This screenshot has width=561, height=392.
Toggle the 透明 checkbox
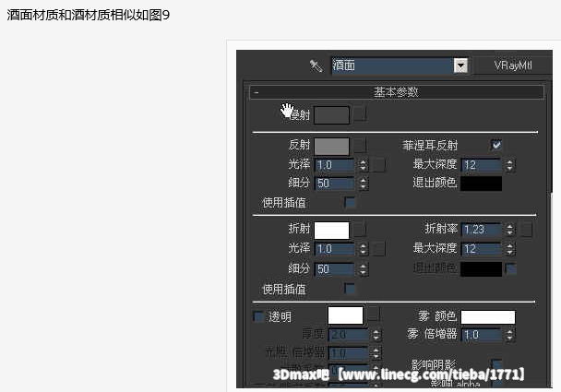pyautogui.click(x=258, y=316)
